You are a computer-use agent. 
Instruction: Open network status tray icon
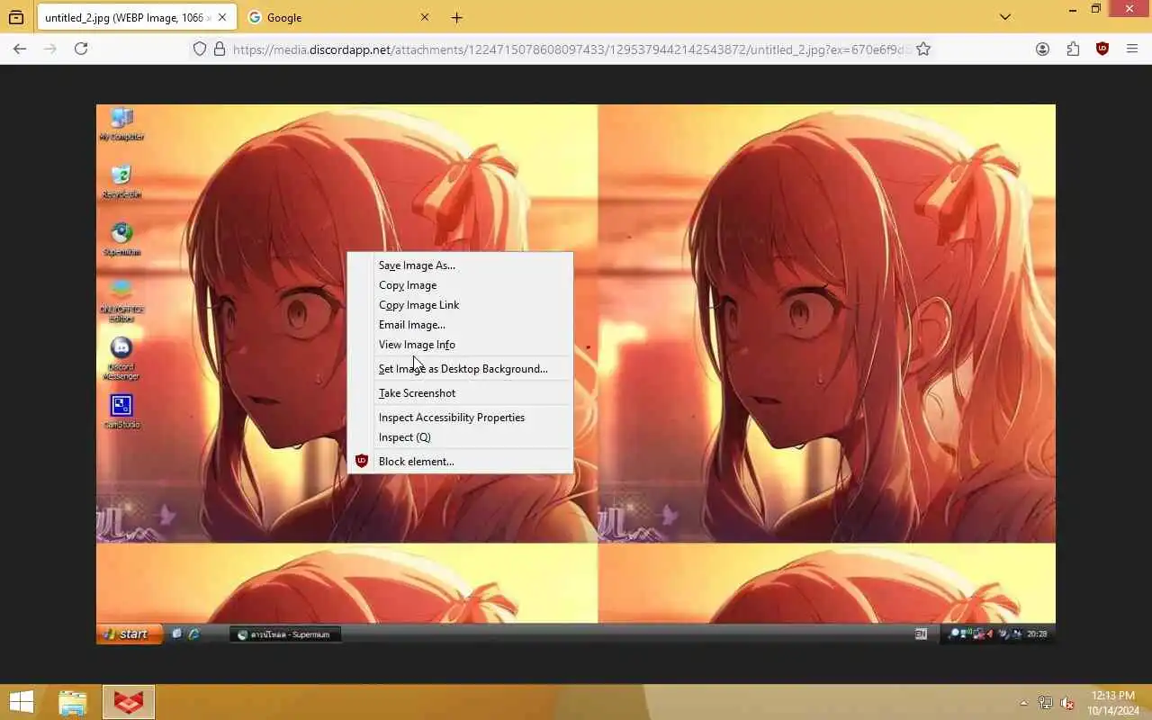tap(1045, 703)
